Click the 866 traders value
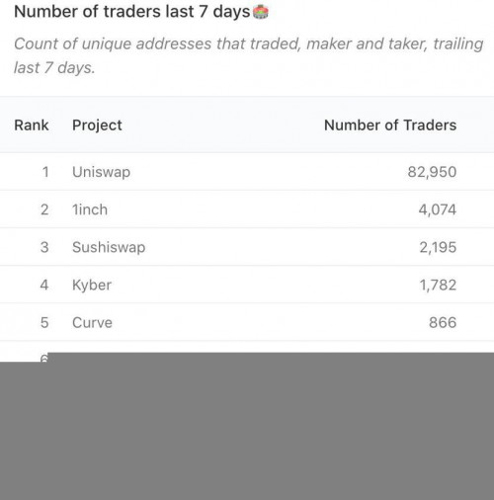Image resolution: width=494 pixels, height=500 pixels. (x=443, y=322)
